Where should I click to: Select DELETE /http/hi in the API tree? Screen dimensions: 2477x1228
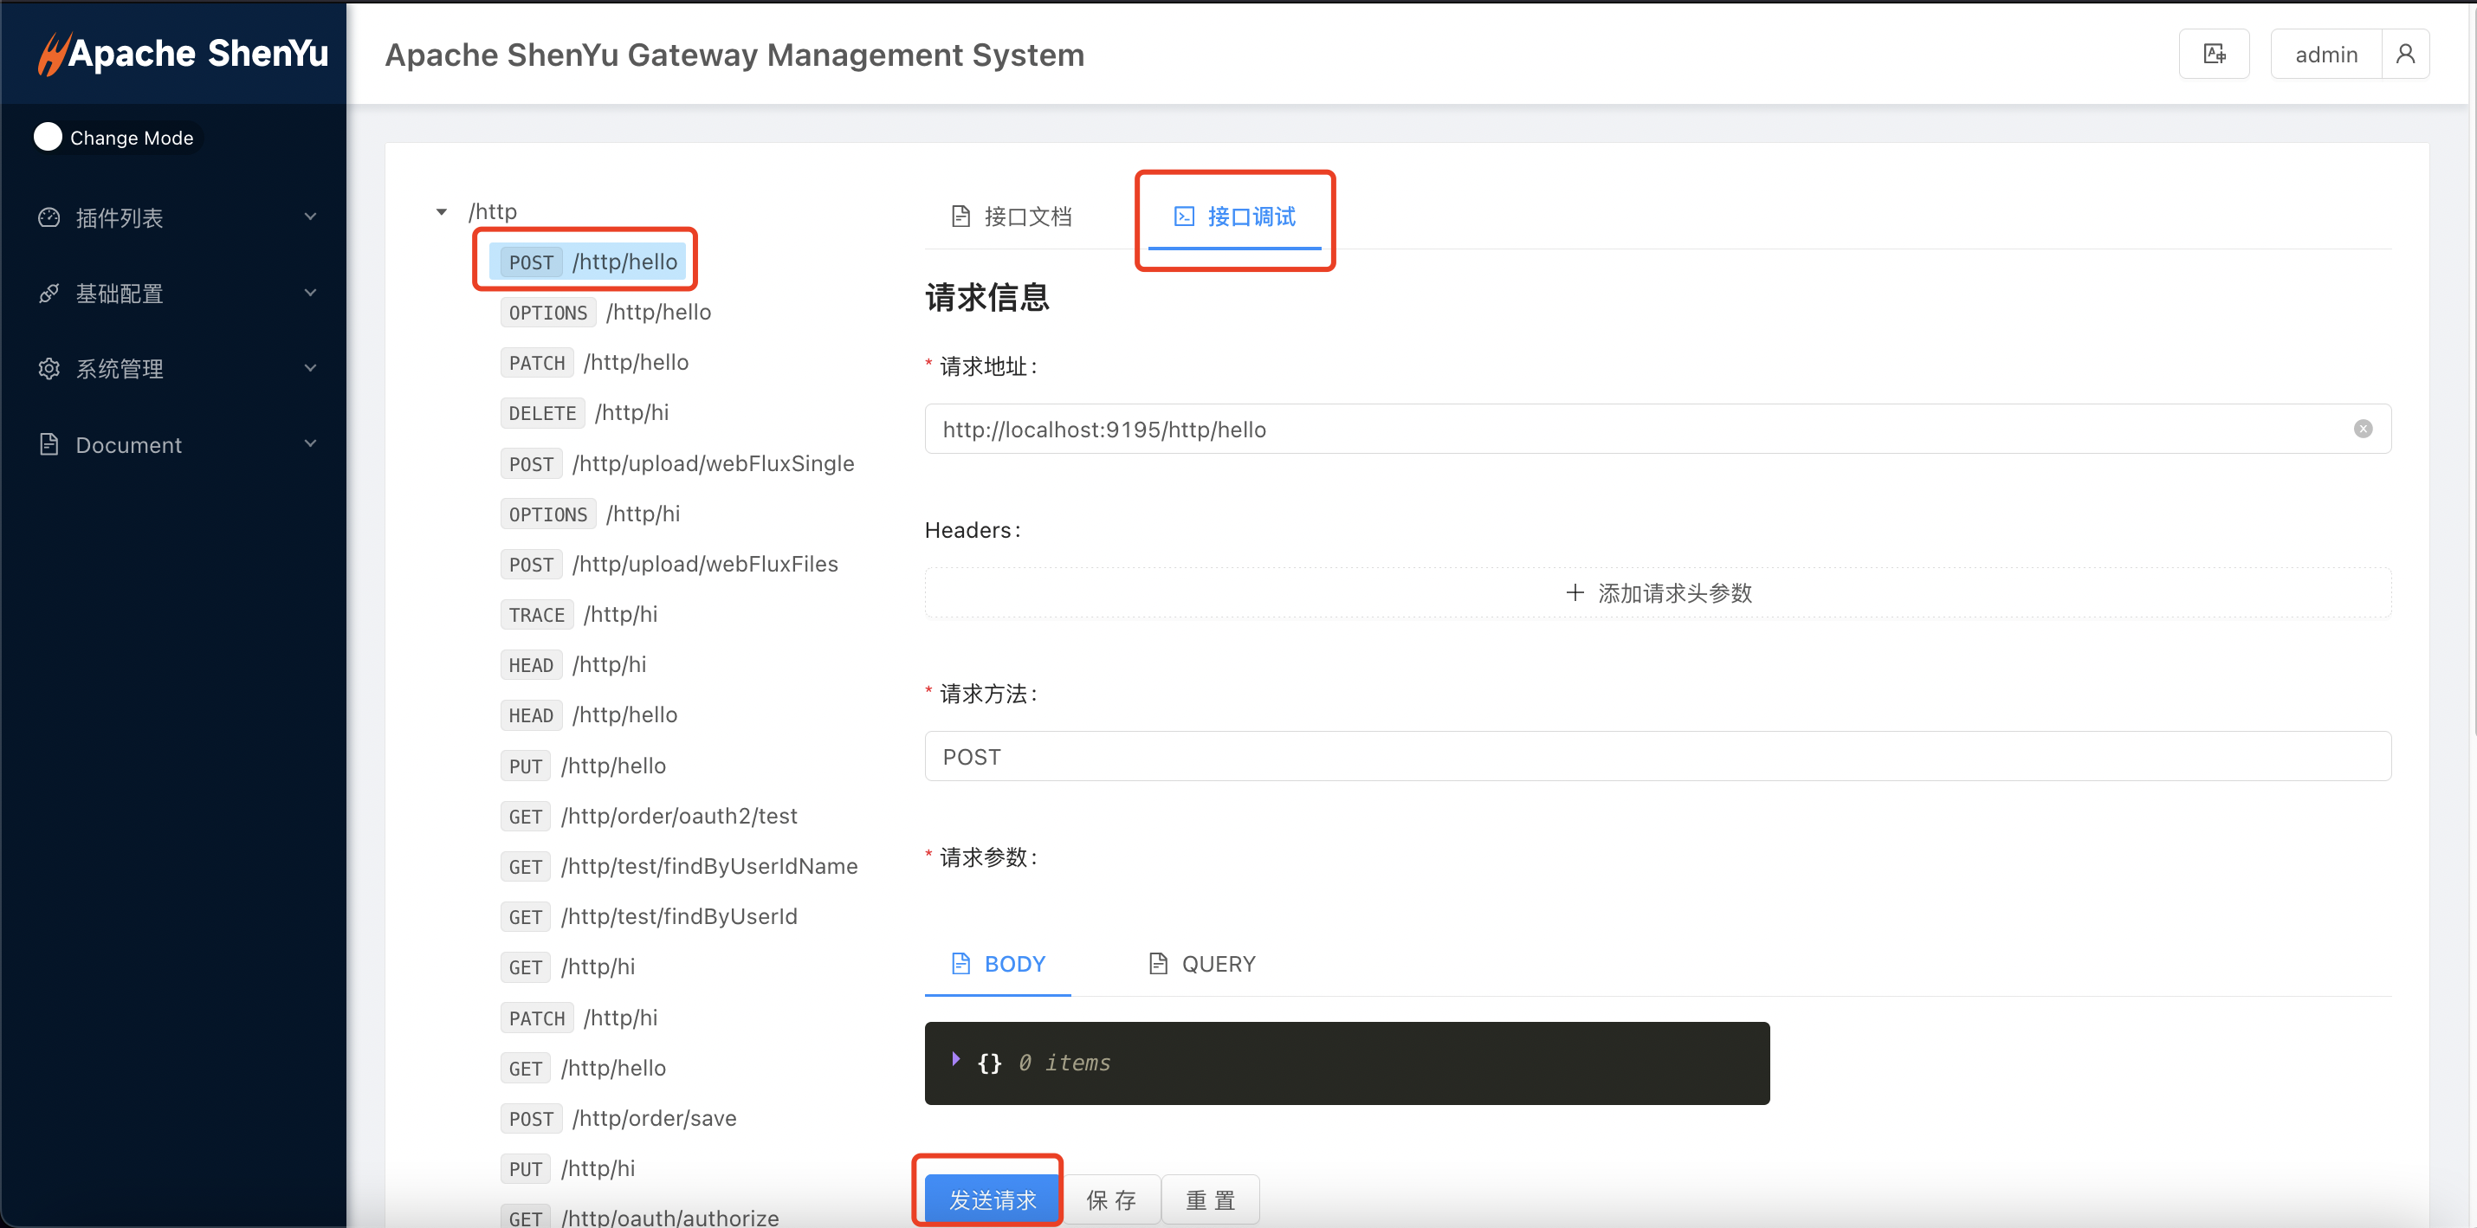click(x=585, y=413)
